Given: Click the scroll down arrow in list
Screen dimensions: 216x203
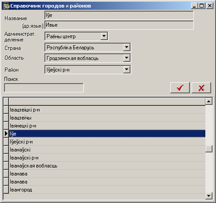Looking at the screenshot, I should 208,196.
